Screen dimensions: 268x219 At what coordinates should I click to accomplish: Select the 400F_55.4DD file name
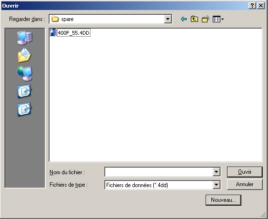coord(74,33)
